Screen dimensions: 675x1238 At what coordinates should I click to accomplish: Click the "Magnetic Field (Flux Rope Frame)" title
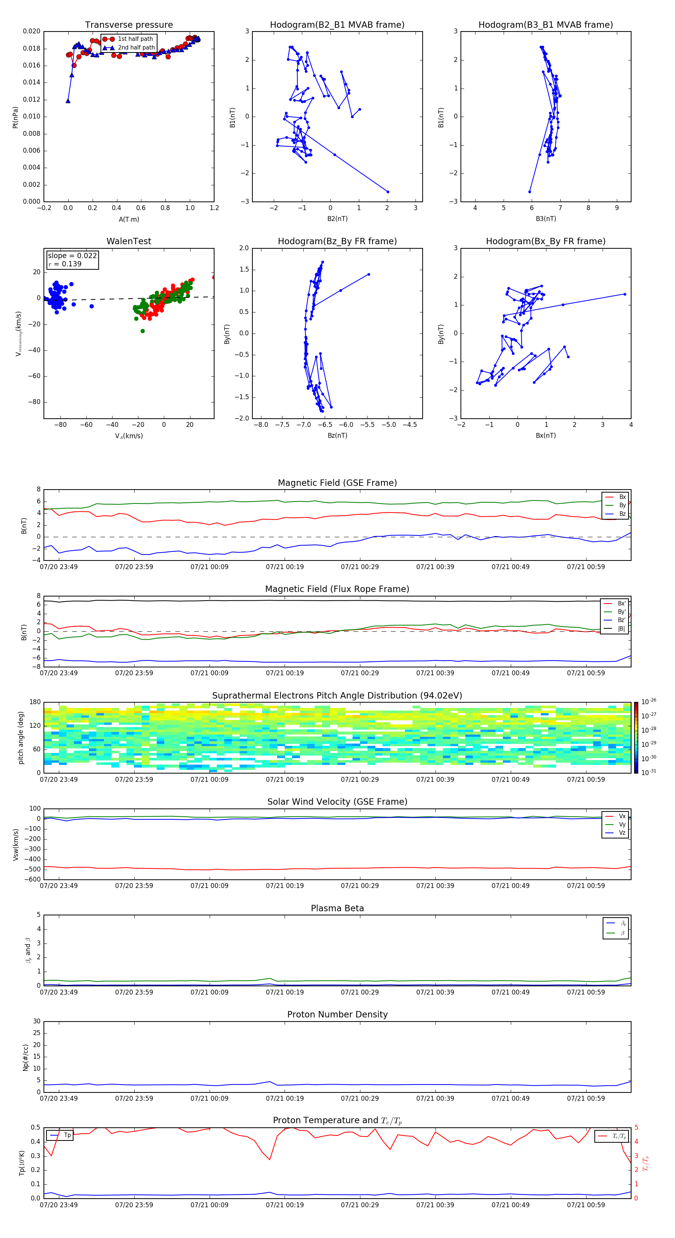point(337,589)
